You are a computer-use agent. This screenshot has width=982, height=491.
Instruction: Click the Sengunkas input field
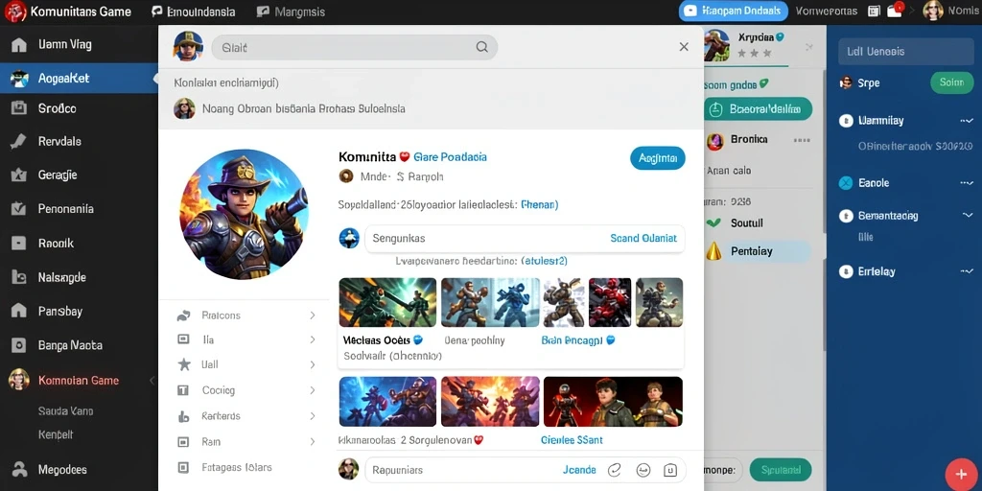(x=525, y=239)
